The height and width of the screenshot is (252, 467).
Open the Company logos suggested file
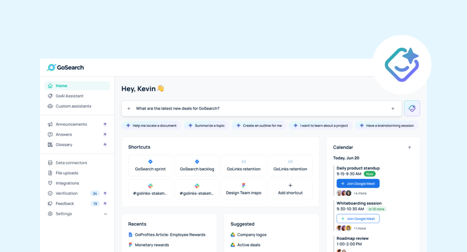pyautogui.click(x=251, y=235)
